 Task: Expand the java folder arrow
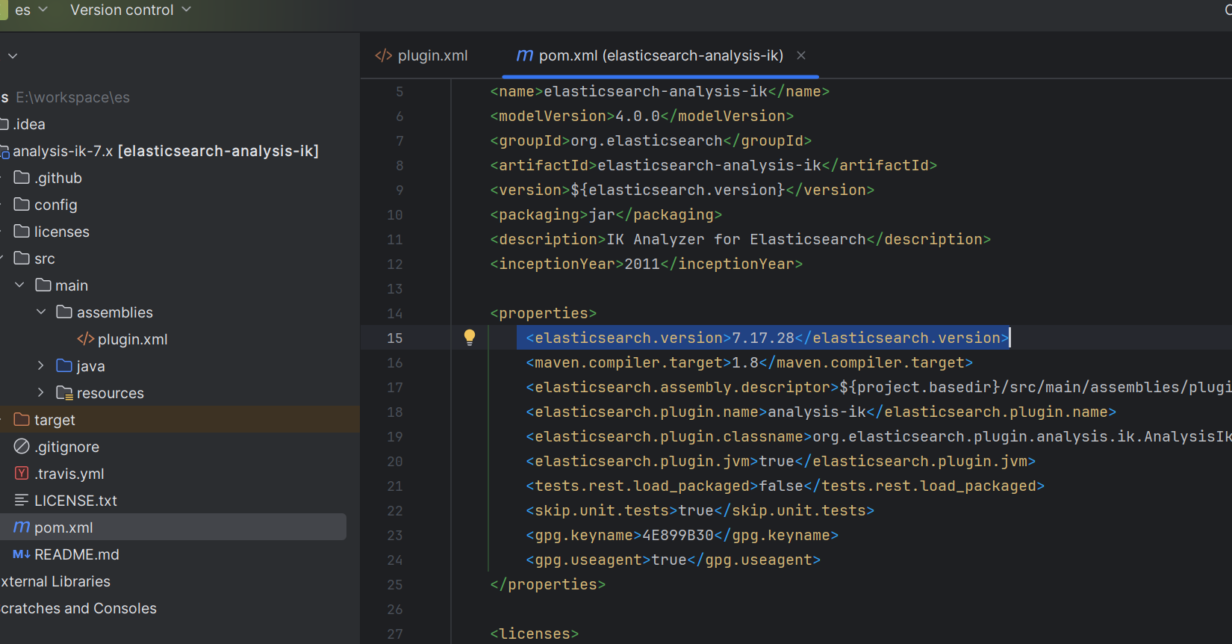click(x=41, y=366)
